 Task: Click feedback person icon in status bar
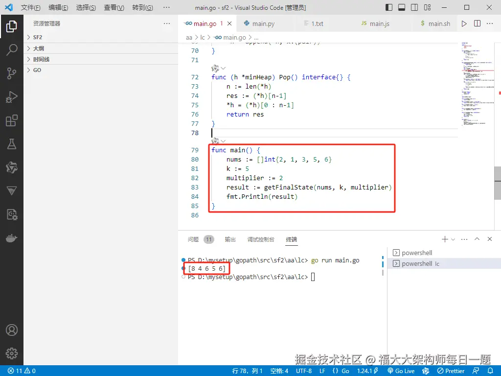pos(476,371)
